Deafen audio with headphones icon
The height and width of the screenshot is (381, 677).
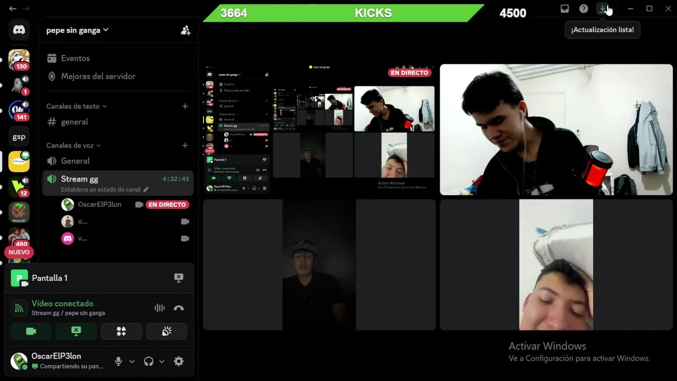coord(149,361)
